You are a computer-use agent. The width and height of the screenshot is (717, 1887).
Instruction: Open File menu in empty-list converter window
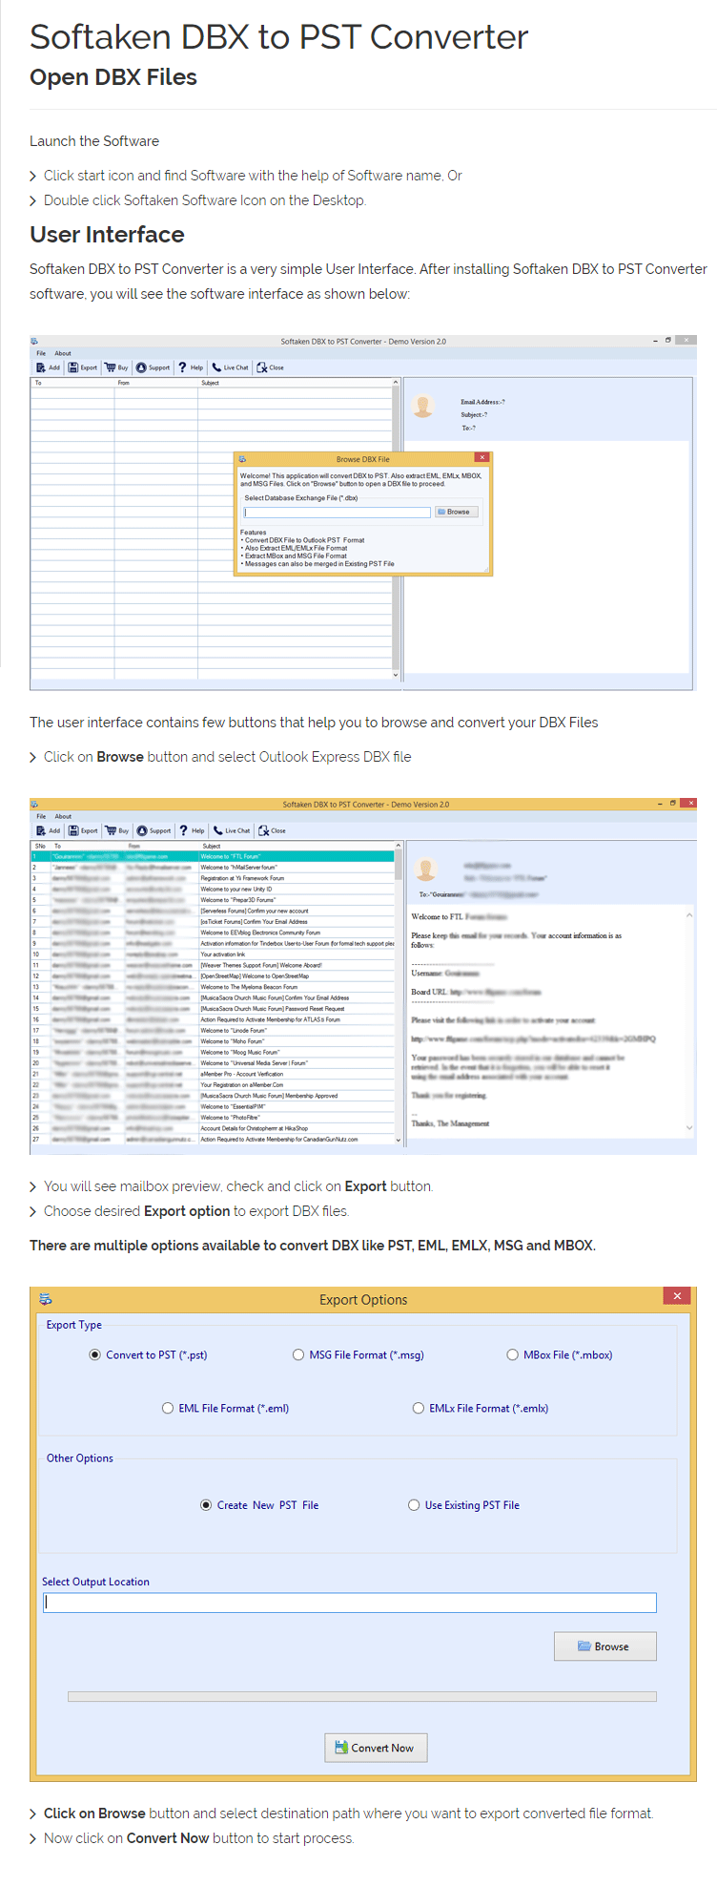(x=41, y=353)
